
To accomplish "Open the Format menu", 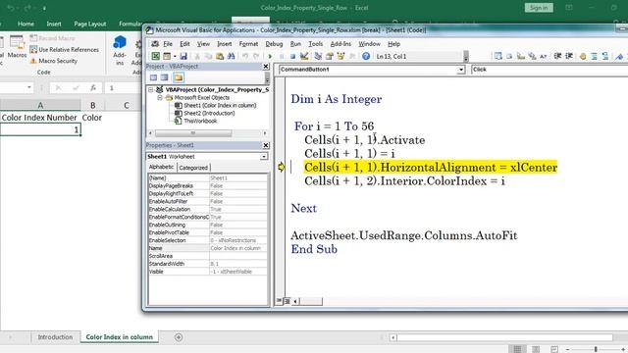I will coord(248,44).
